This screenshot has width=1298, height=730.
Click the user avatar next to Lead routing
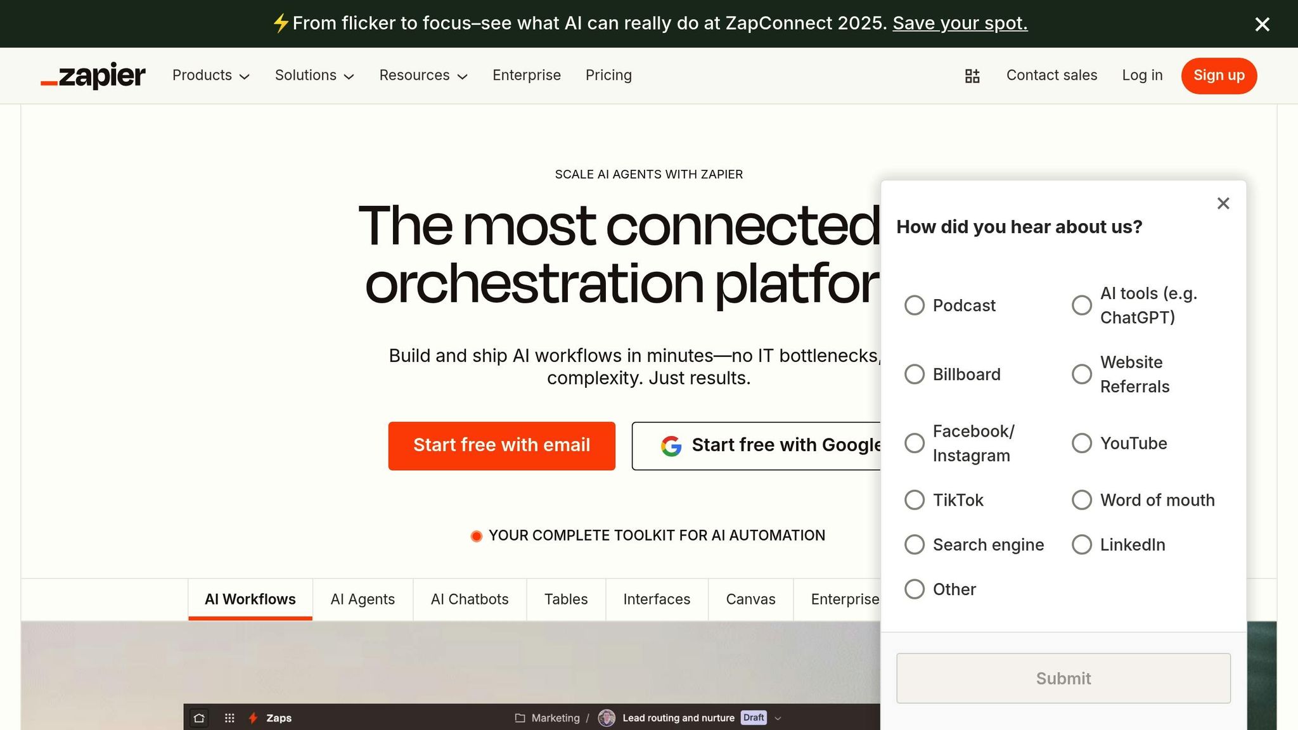(607, 718)
